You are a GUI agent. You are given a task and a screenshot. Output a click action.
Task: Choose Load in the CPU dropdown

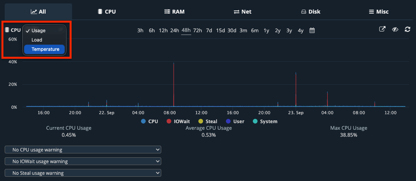click(x=37, y=40)
